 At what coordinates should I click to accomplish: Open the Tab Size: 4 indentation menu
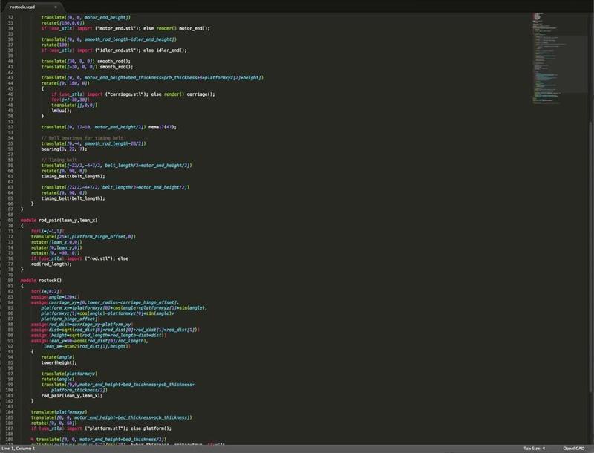pos(534,449)
